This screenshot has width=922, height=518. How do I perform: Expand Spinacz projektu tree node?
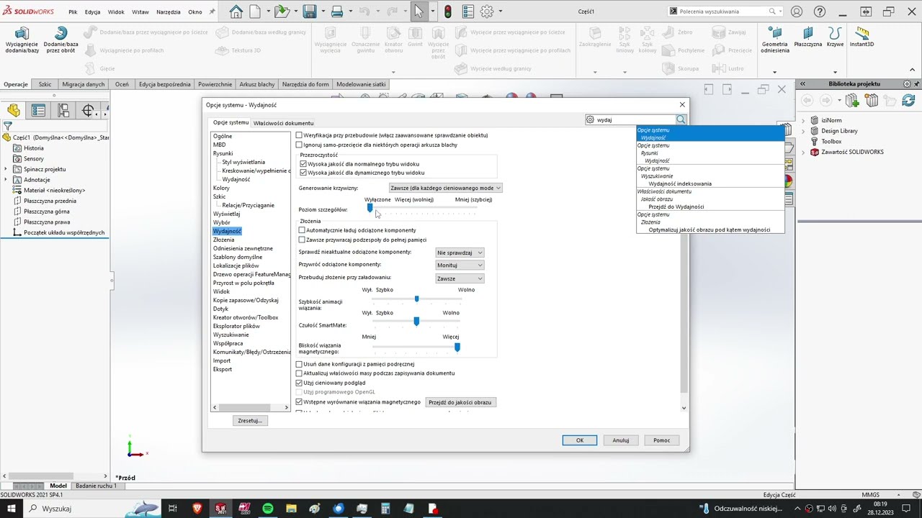coord(6,169)
